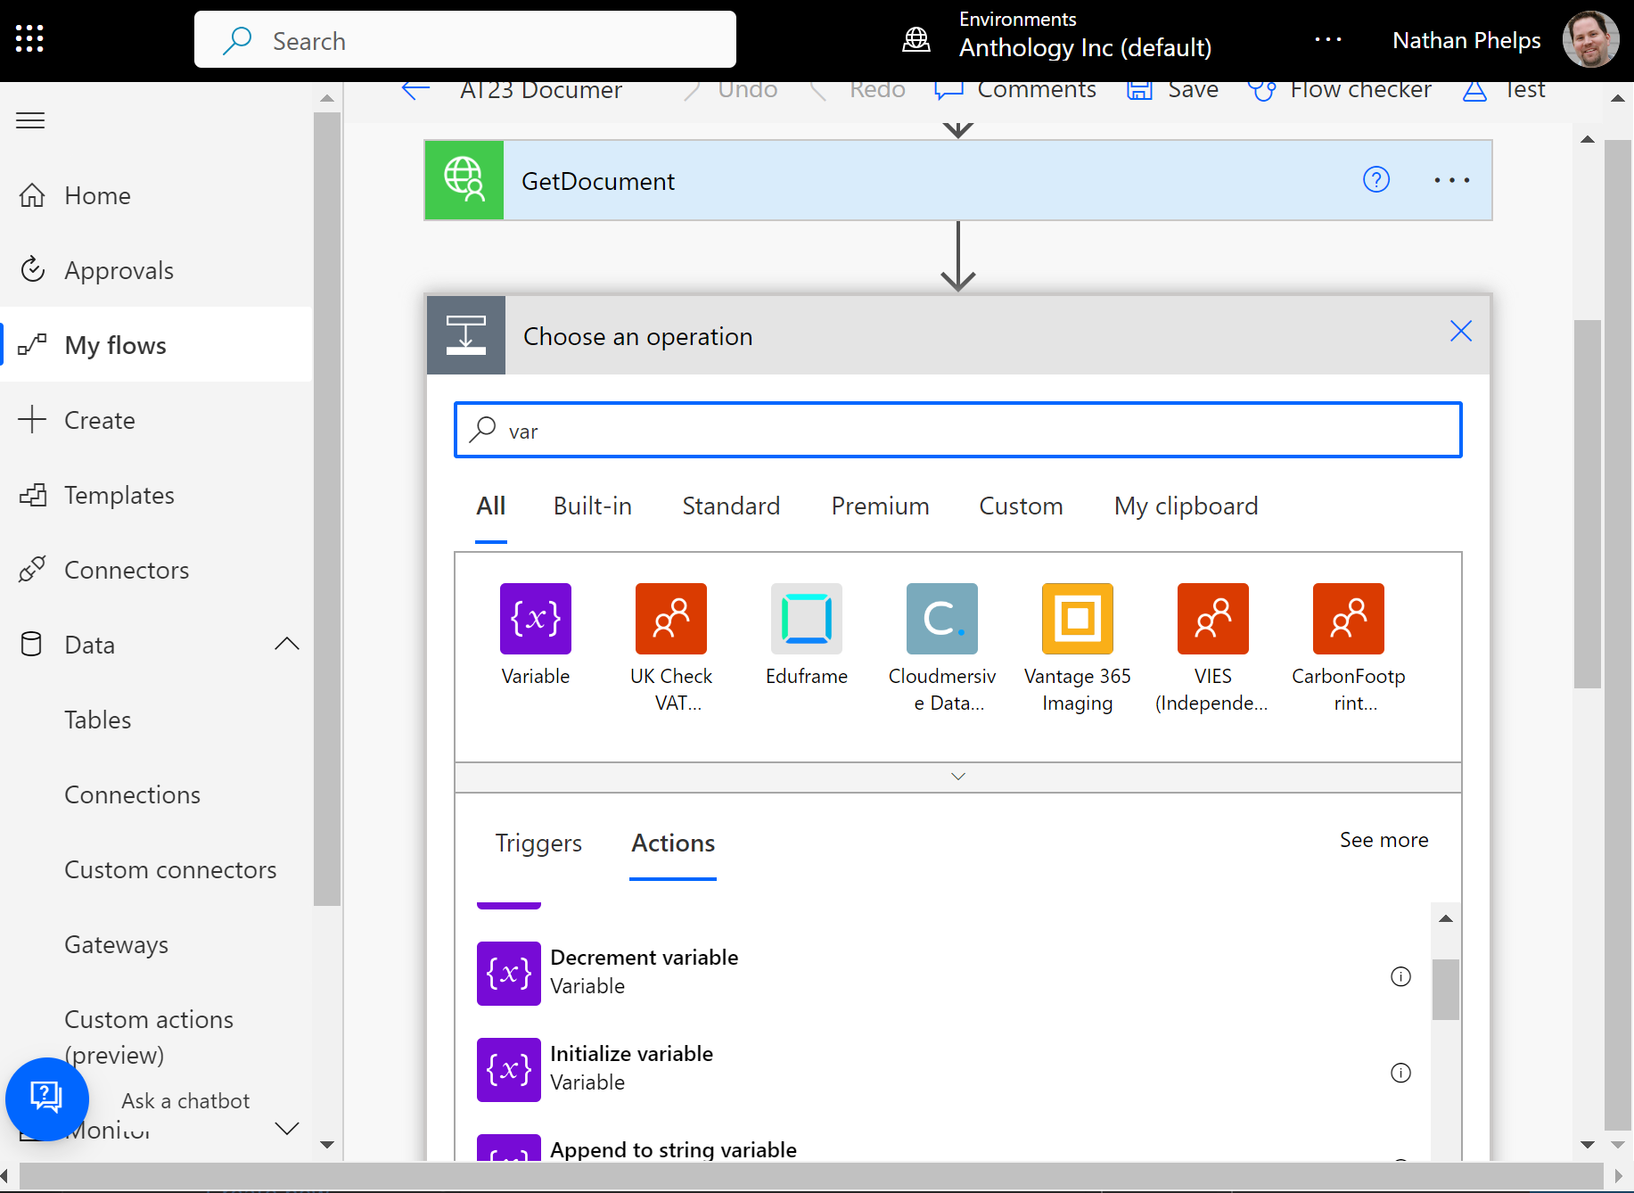Click the GetDocument action header
The image size is (1634, 1193).
click(957, 180)
